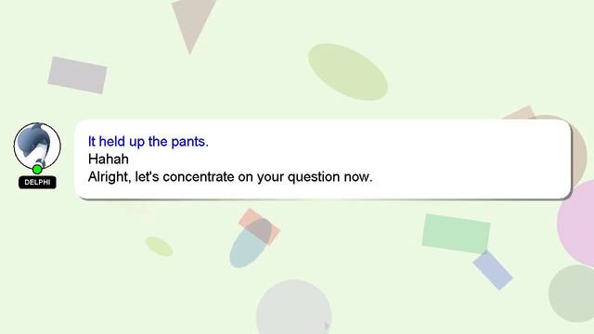
Task: Click the blue 'It held up the pants.' text
Action: [x=148, y=141]
